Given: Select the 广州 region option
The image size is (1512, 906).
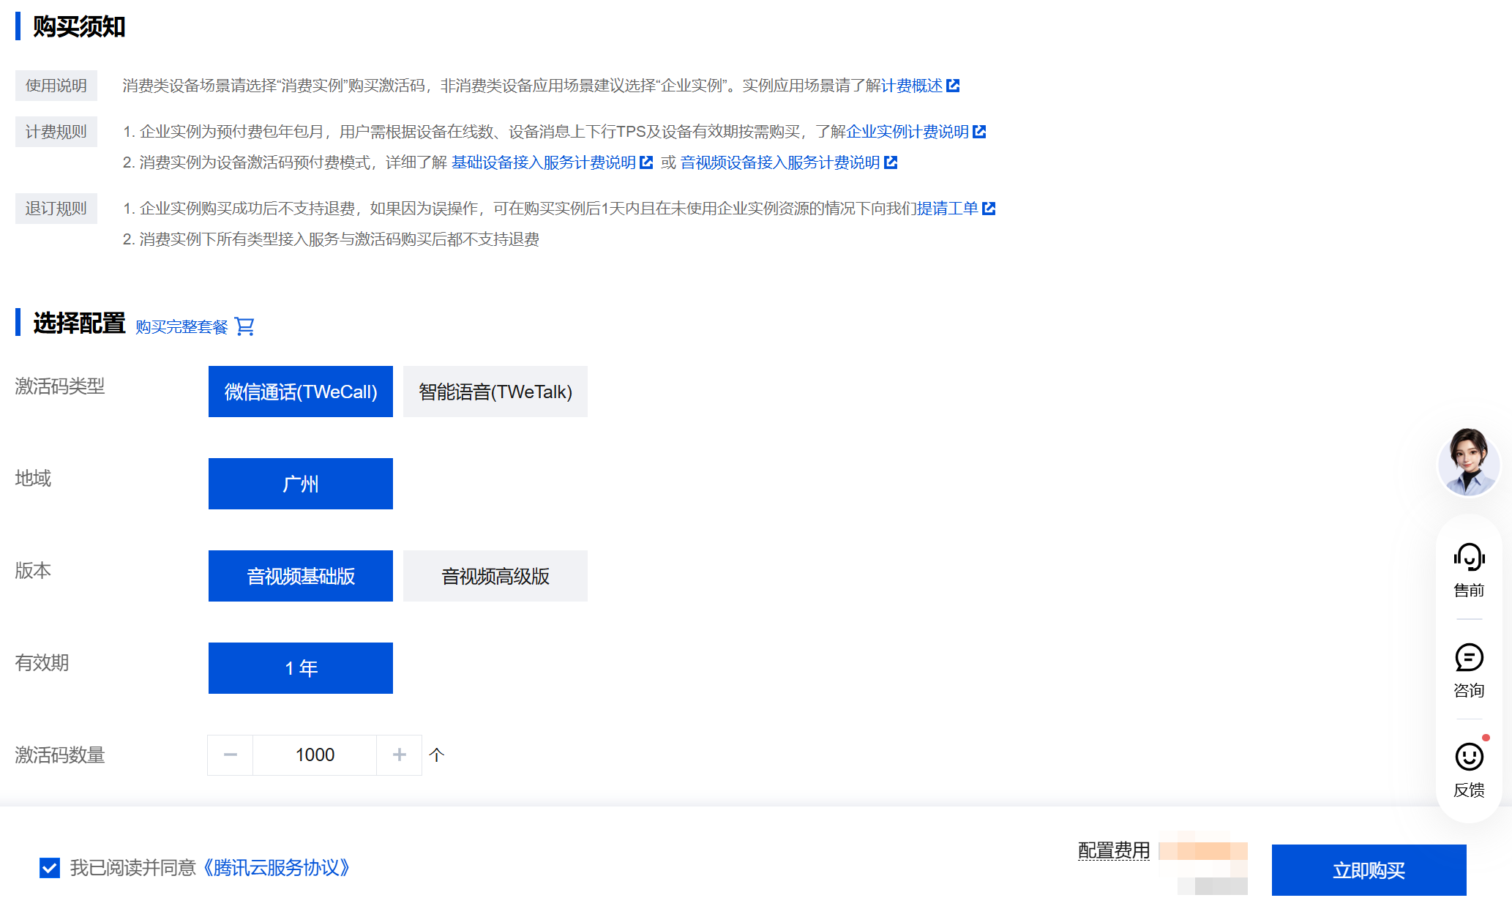Looking at the screenshot, I should click(301, 484).
